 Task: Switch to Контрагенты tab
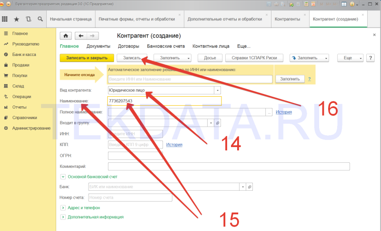287,19
